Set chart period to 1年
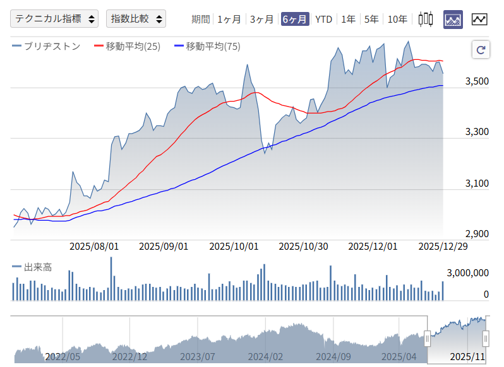 point(348,19)
